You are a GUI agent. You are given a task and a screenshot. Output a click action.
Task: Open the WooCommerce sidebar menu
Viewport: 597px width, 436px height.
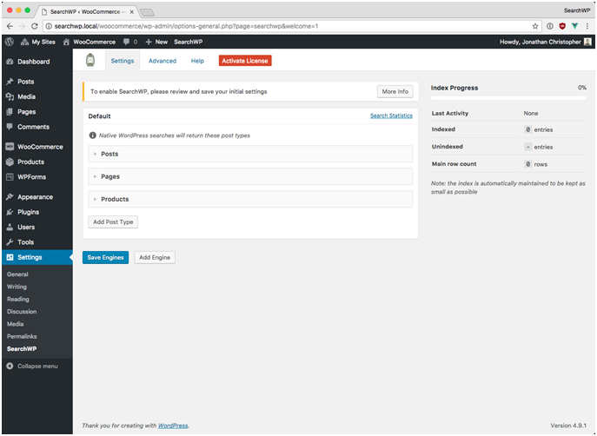click(36, 147)
